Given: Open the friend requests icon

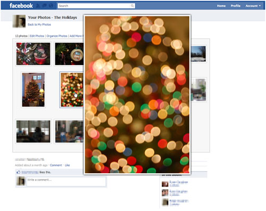Looking at the screenshot, I should (38, 6).
